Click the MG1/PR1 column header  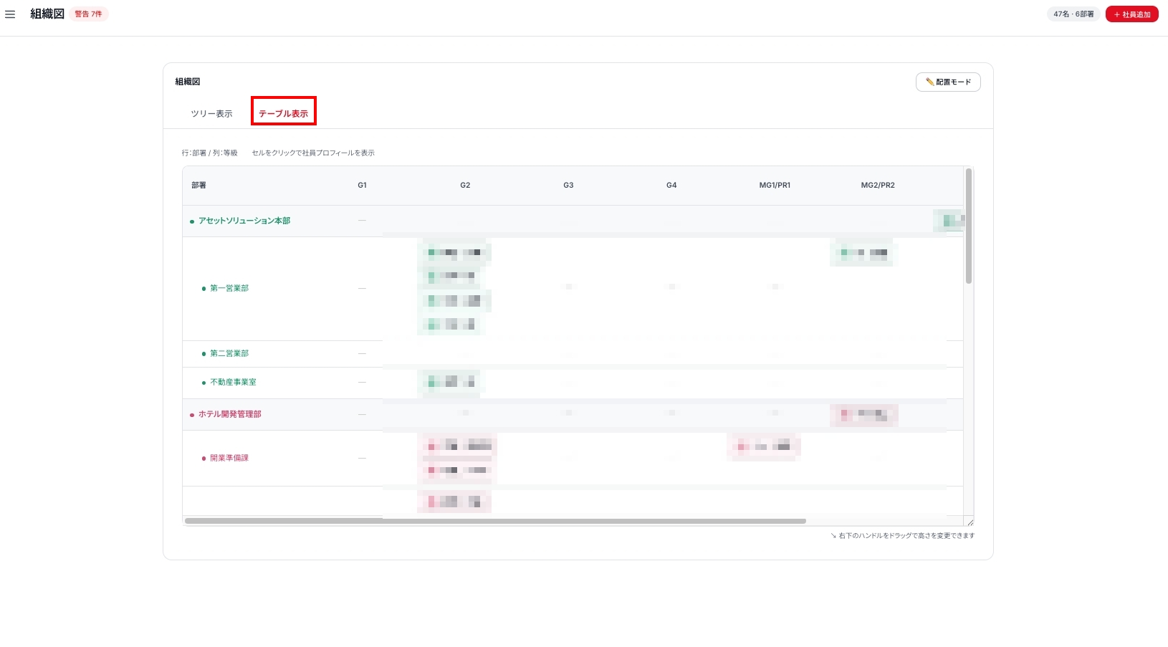pos(775,186)
